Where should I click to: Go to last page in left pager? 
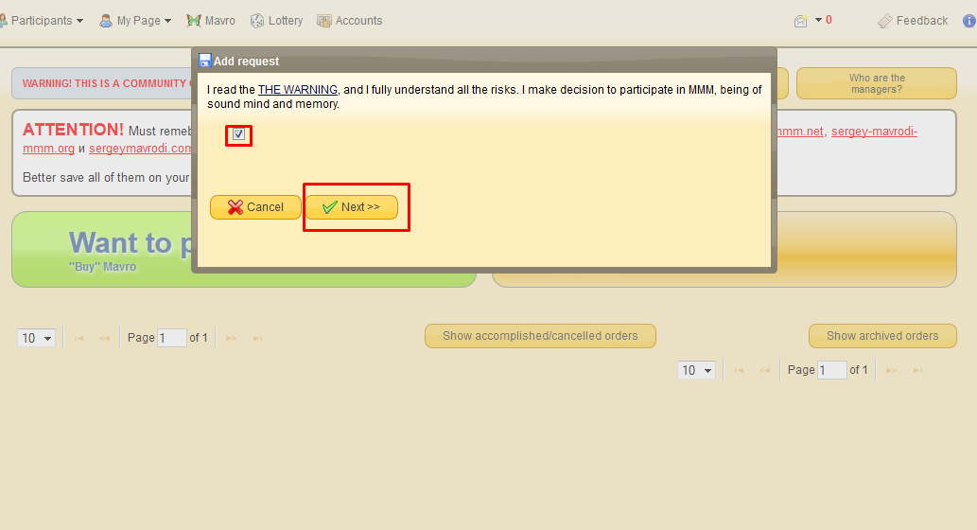pos(257,338)
